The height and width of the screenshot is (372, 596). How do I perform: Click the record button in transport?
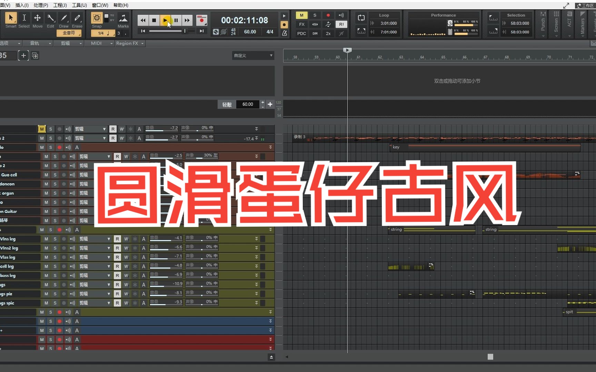coord(201,20)
